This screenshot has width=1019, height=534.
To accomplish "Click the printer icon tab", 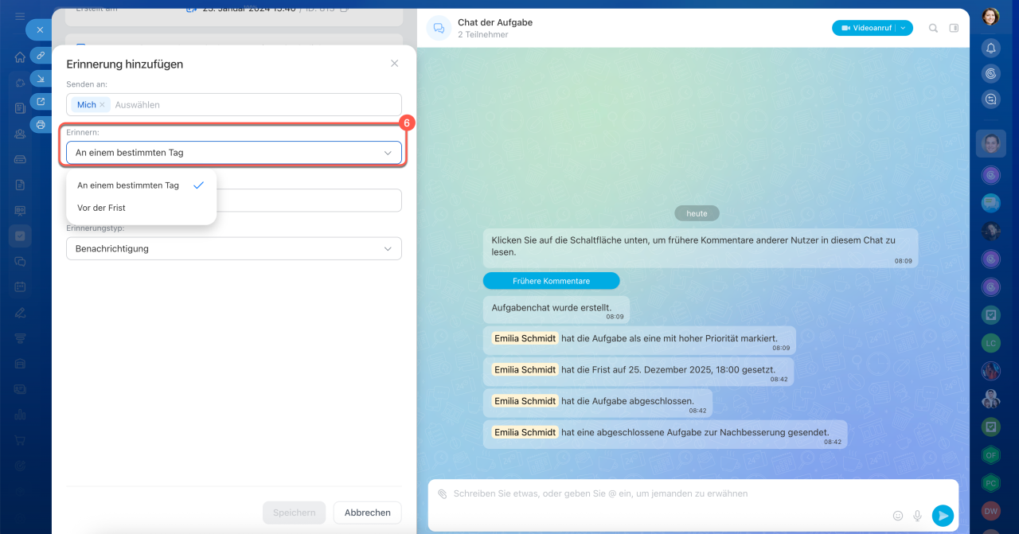I will (41, 124).
